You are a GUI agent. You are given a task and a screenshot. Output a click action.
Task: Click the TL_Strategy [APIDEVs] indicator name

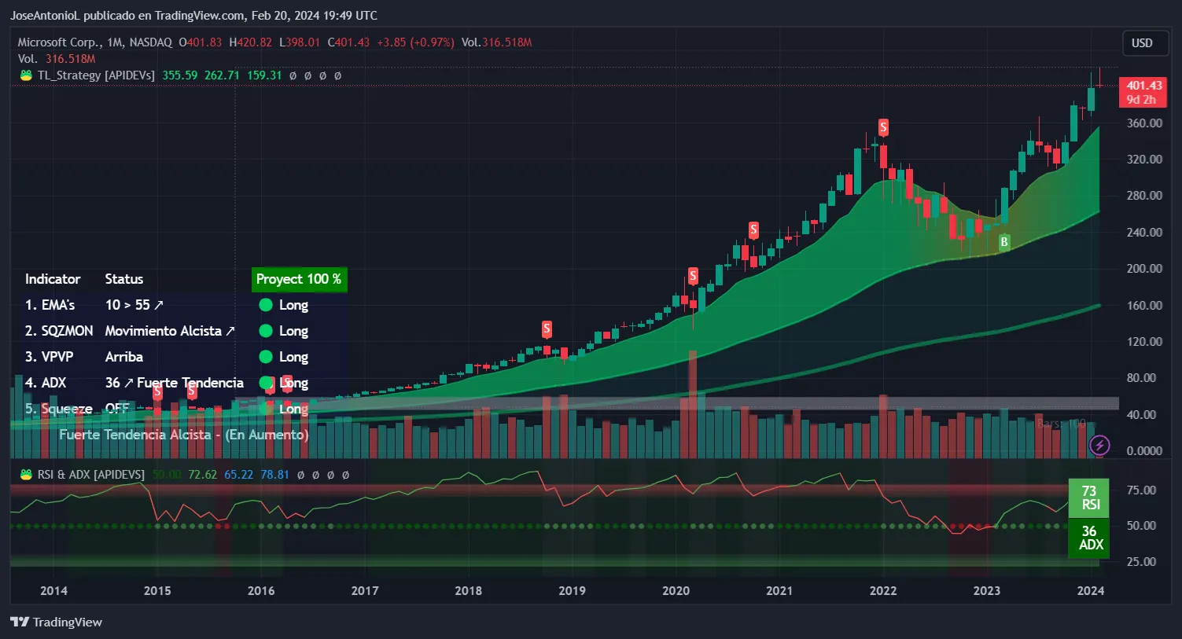[x=96, y=75]
